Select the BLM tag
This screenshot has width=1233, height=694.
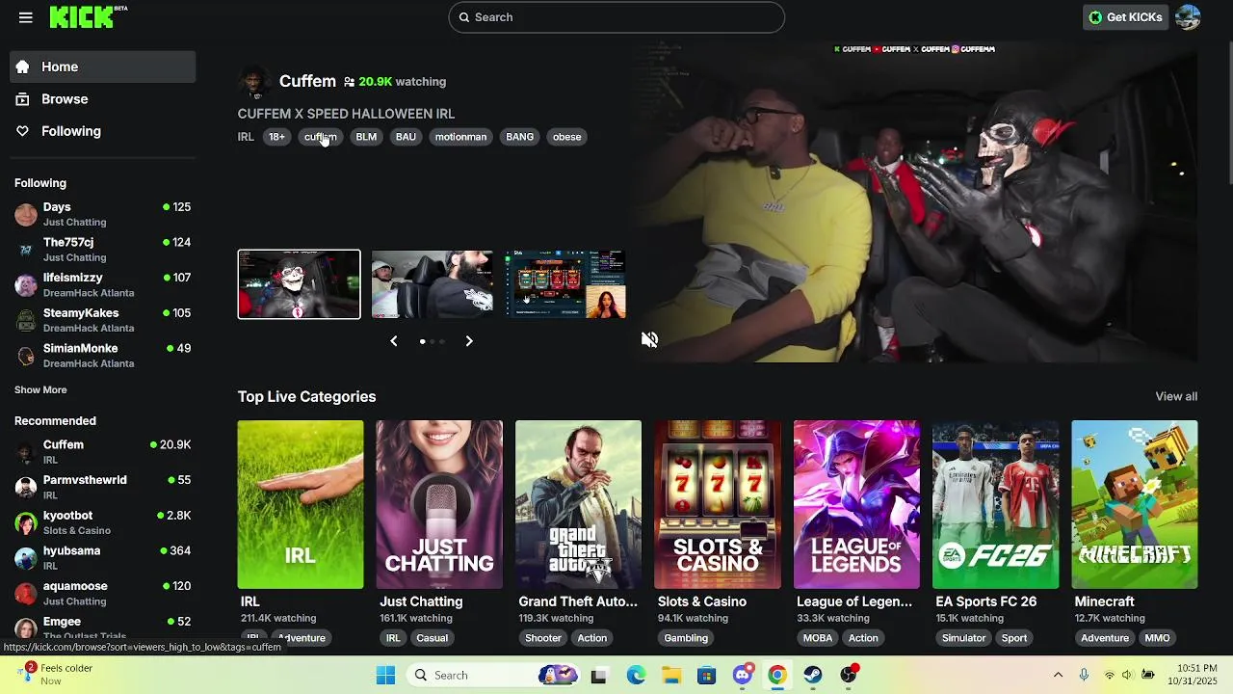click(366, 137)
